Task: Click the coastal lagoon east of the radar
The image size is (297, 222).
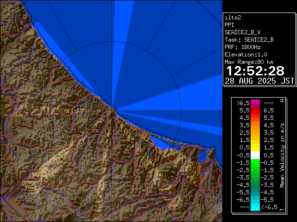Action: [x=202, y=156]
